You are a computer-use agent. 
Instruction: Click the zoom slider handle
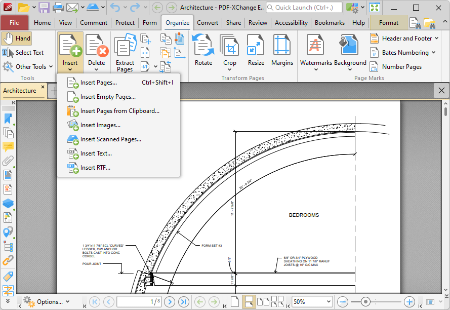pos(365,302)
